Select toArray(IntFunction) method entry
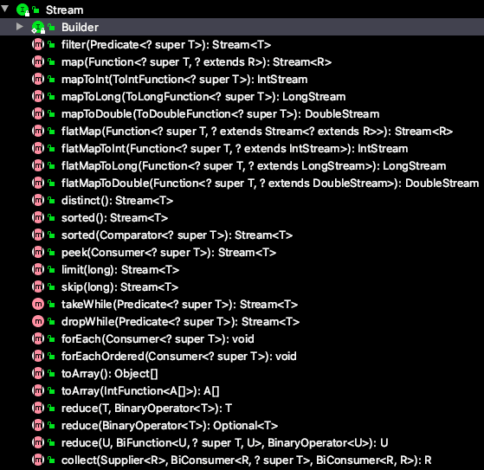 (x=140, y=391)
